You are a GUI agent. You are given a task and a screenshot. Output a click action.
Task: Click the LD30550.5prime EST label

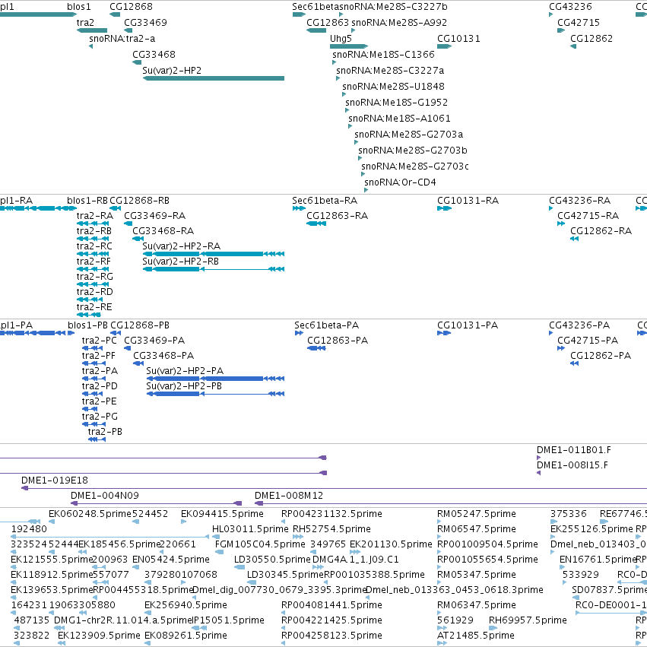(272, 560)
